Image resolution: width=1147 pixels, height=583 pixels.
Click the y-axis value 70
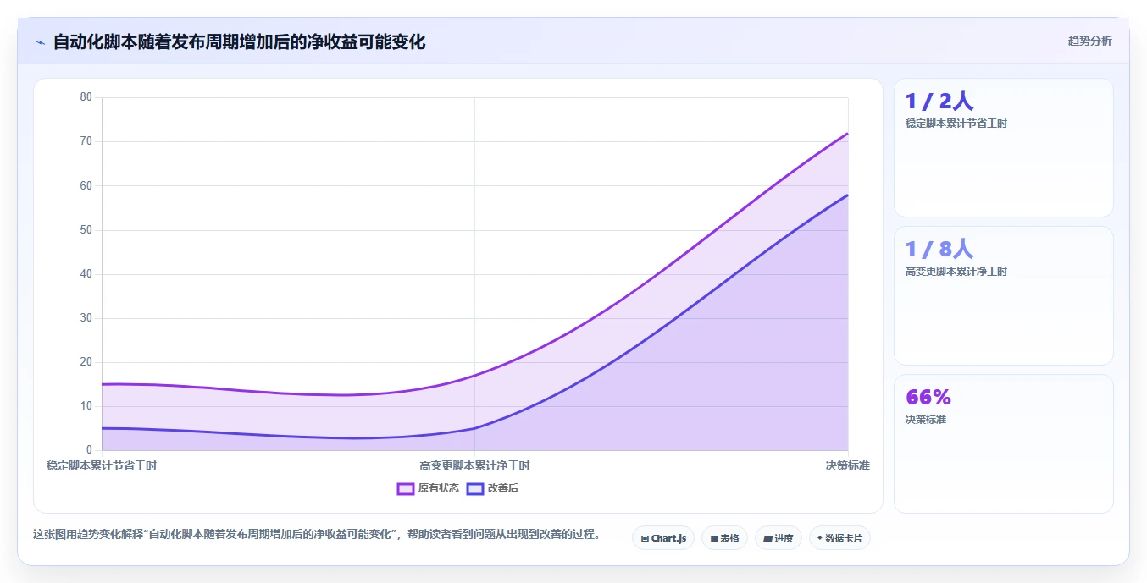[x=86, y=141]
